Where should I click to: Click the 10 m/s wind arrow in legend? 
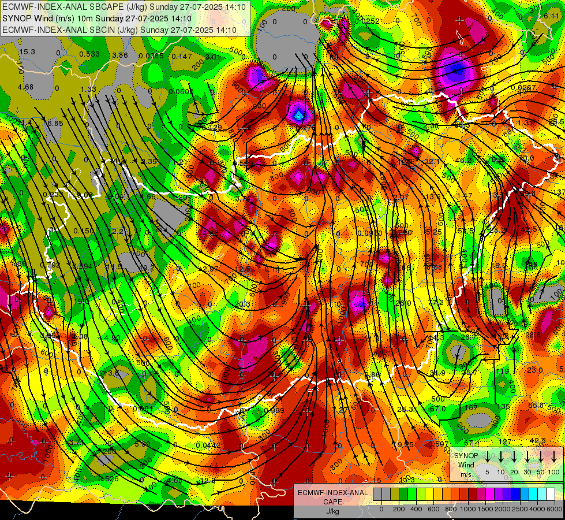(x=500, y=456)
